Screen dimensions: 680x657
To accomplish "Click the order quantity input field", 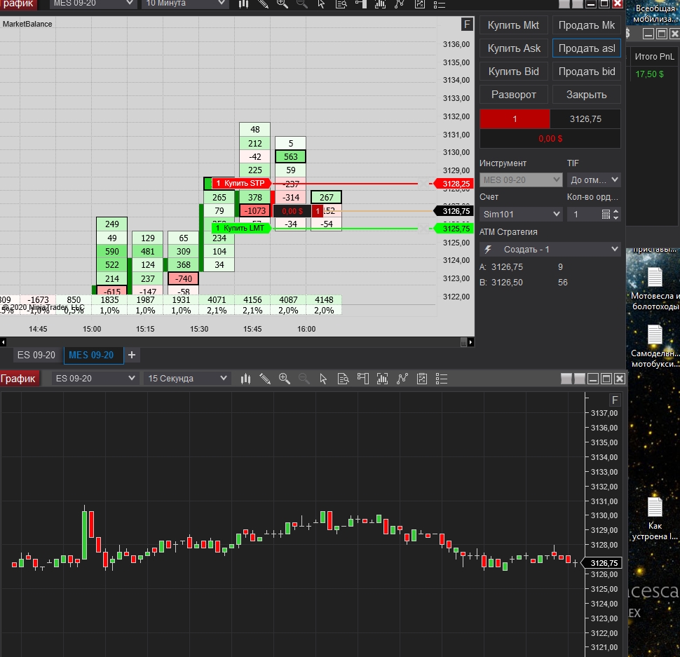I will click(585, 215).
